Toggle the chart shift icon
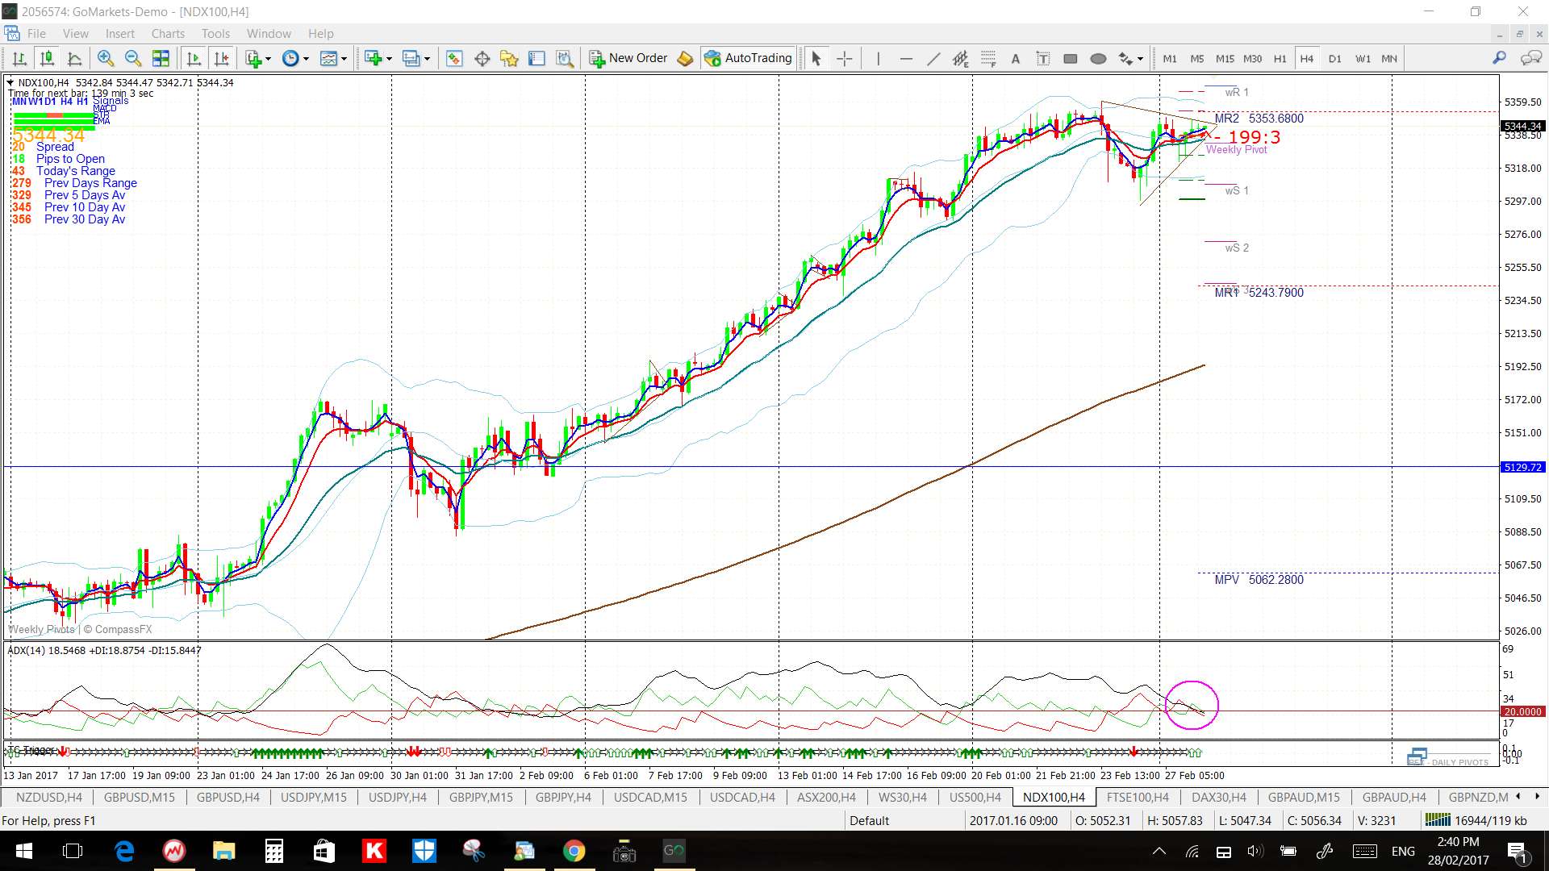 click(221, 58)
